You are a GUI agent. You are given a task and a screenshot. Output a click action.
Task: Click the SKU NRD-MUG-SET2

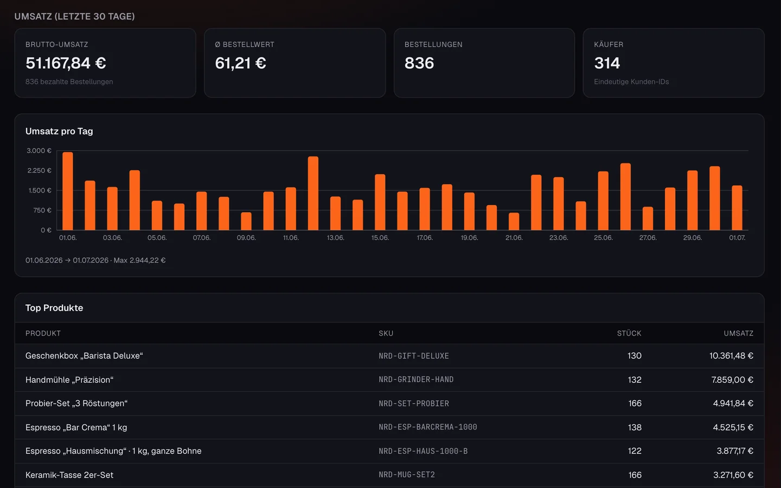[x=407, y=475]
